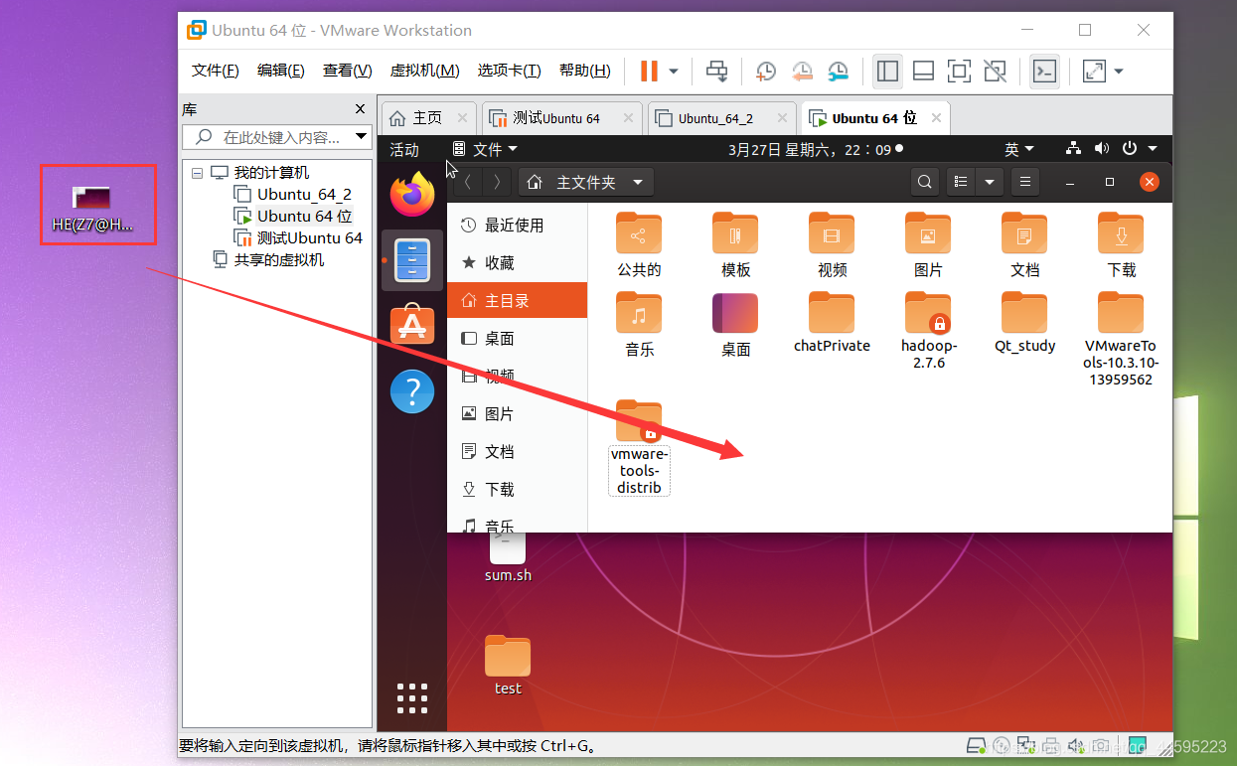Open the view options dropdown arrow
This screenshot has height=766, width=1237.
(x=990, y=182)
